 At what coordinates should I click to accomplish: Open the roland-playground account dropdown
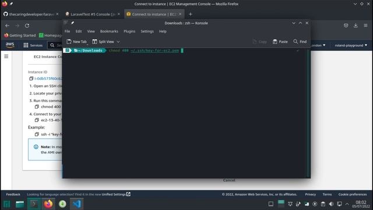pyautogui.click(x=351, y=45)
